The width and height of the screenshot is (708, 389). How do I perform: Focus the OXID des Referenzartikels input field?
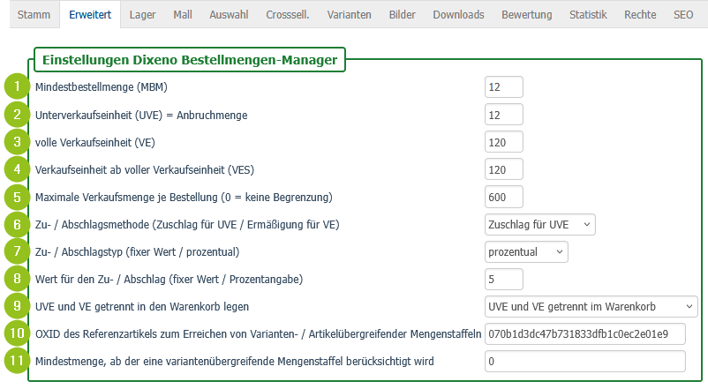point(585,334)
